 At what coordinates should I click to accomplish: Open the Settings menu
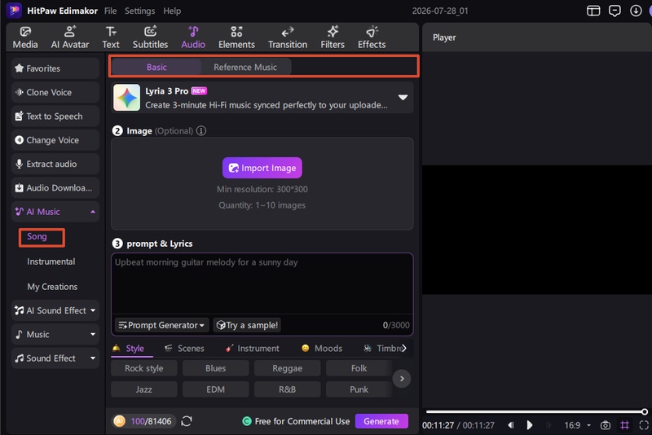tap(139, 11)
